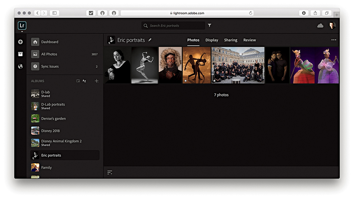The width and height of the screenshot is (354, 199).
Task: Click the Add Photos plus icon
Action: coord(20,42)
